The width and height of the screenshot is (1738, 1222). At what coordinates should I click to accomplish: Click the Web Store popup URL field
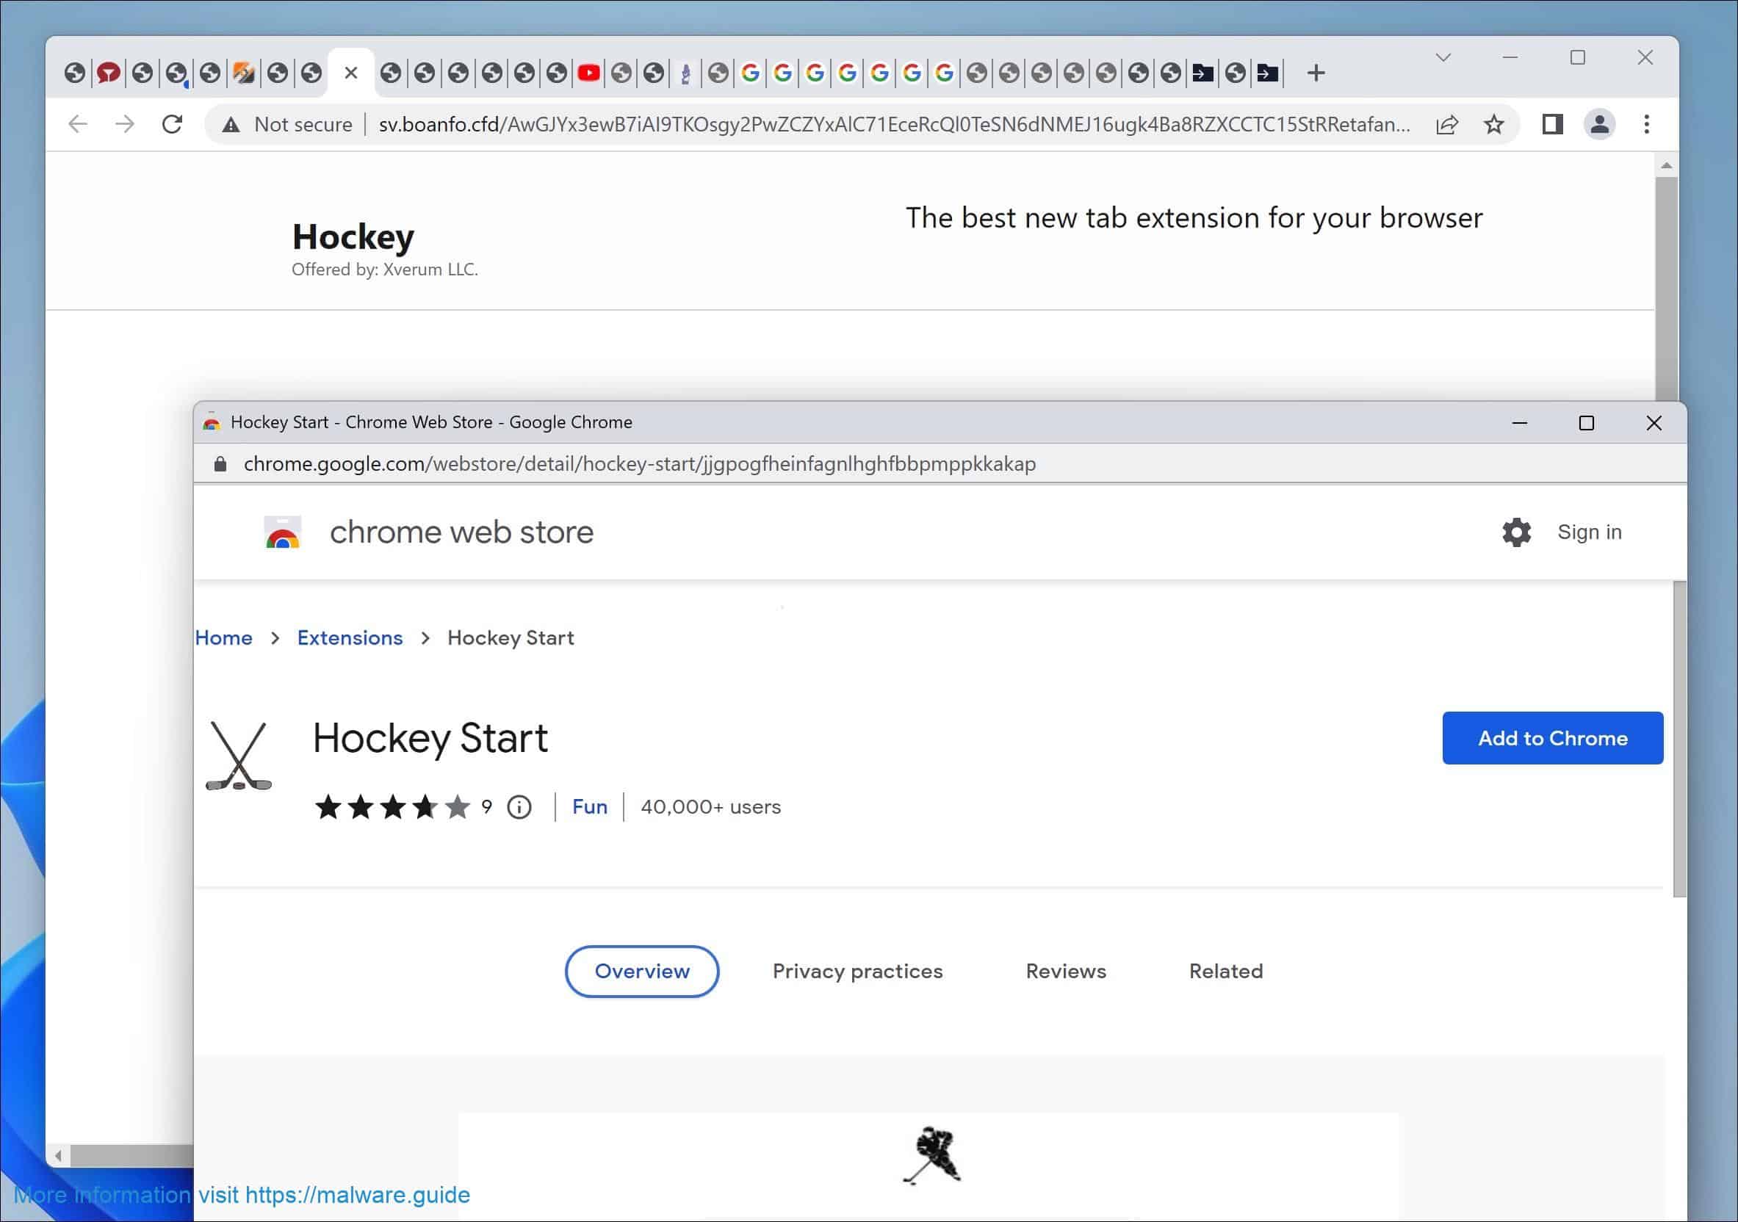(x=640, y=464)
